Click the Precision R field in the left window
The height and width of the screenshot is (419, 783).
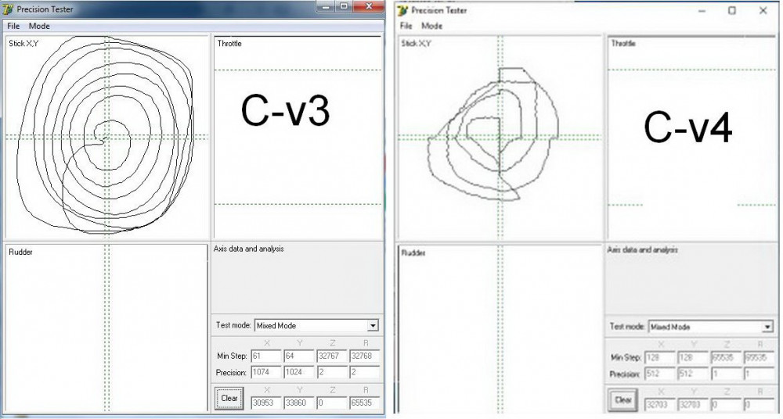pos(365,372)
